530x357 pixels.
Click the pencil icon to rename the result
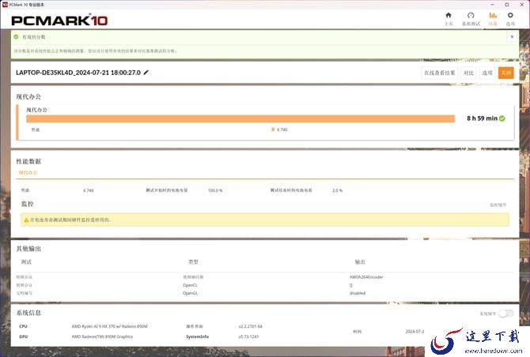point(146,73)
